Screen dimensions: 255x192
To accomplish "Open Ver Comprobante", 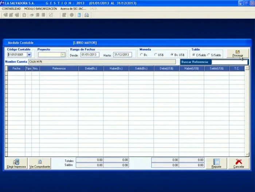I will tap(40, 164).
